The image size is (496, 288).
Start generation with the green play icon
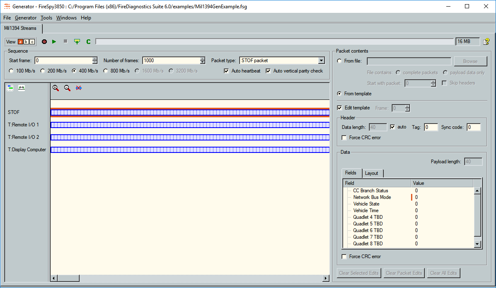[x=54, y=41]
